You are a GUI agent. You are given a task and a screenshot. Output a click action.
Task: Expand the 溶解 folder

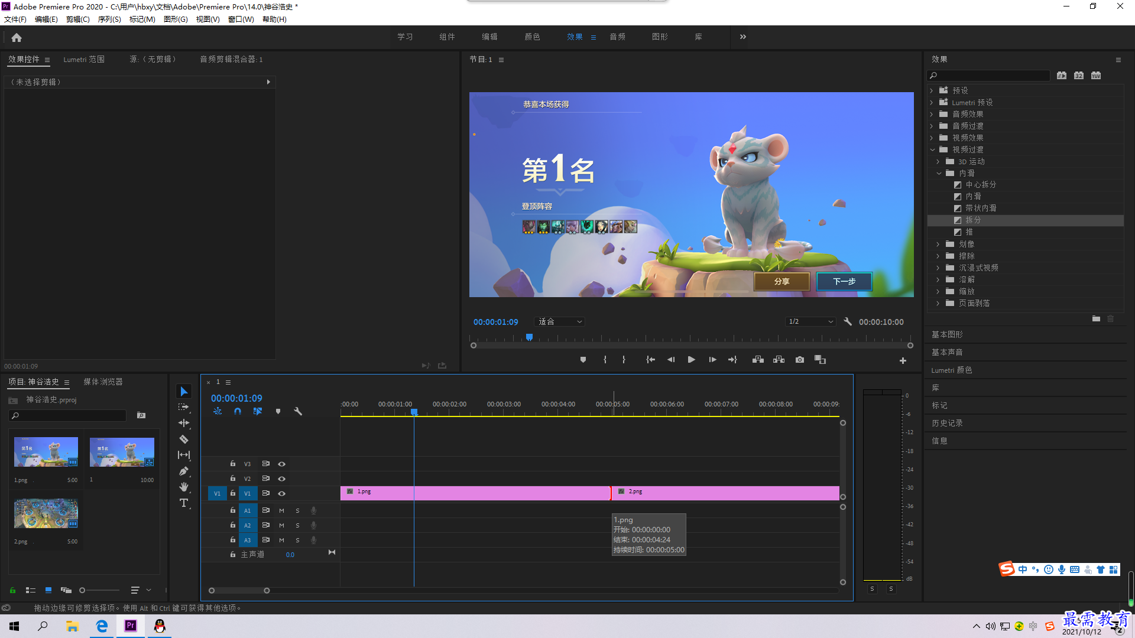[938, 279]
